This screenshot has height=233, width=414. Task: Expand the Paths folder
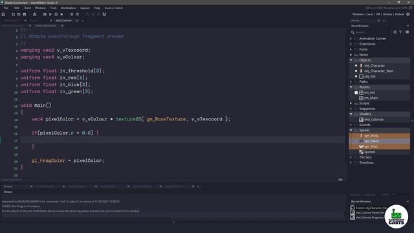(351, 82)
